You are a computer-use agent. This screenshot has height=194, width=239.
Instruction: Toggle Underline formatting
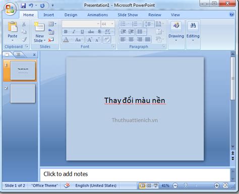(x=82, y=32)
